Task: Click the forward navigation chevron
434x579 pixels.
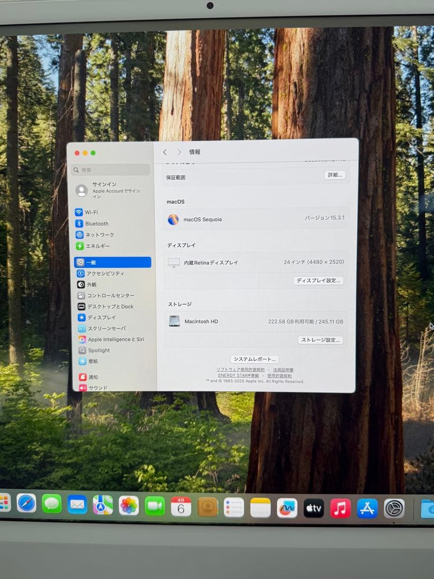Action: (179, 152)
